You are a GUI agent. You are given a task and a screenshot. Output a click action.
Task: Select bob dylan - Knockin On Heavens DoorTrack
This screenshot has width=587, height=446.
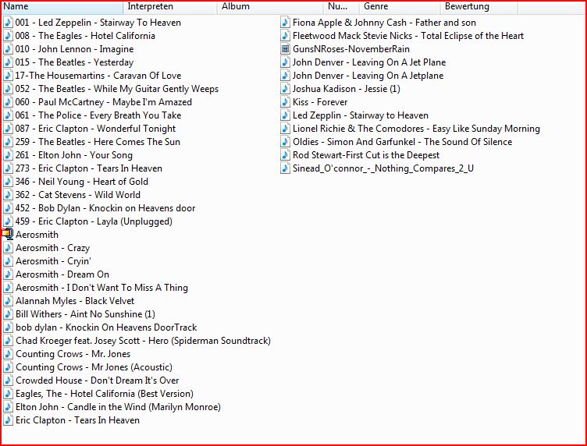pos(101,327)
